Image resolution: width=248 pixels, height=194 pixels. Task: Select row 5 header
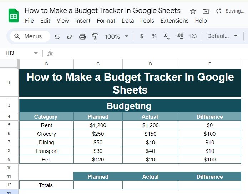click(x=9, y=125)
